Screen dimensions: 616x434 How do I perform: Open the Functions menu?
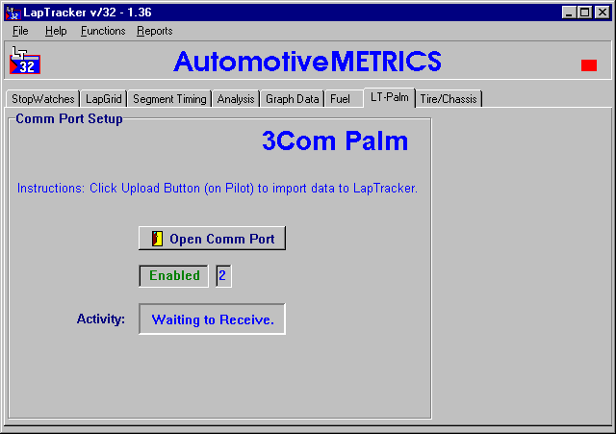tap(103, 31)
